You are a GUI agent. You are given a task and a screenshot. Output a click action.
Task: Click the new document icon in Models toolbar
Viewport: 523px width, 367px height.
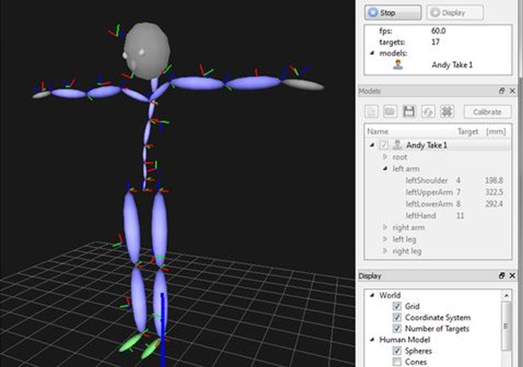click(x=371, y=112)
